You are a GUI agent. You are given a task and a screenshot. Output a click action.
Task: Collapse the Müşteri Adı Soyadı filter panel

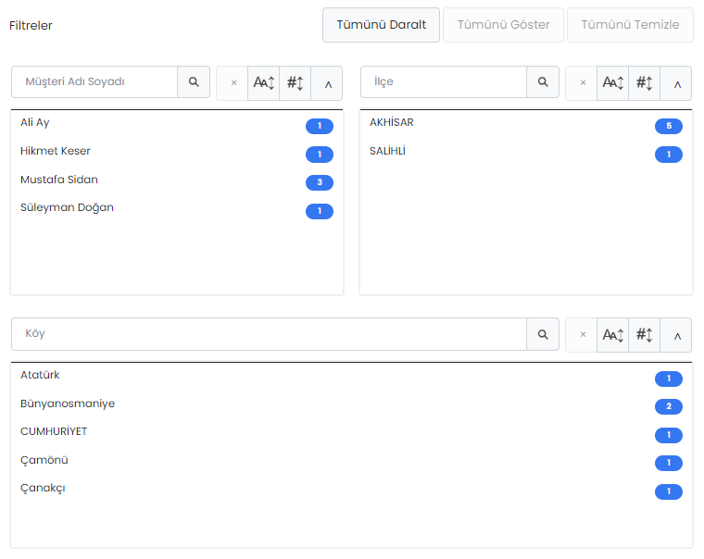[327, 82]
